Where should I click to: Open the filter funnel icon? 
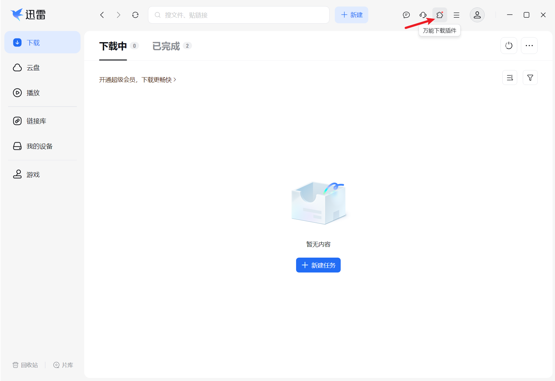(x=530, y=78)
